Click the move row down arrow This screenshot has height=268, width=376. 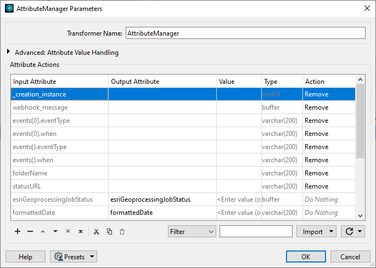55,231
